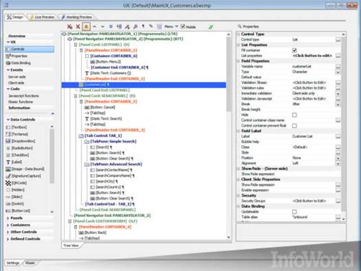Image resolution: width=361 pixels, height=271 pixels.
Task: Open Javascript functions under Code
Action: pos(24,96)
